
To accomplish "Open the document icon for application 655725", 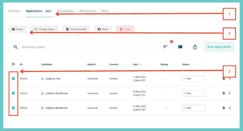I will coord(224,93).
